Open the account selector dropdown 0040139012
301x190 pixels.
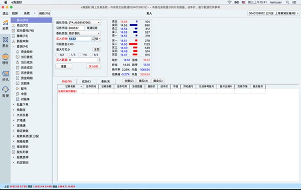tap(273, 13)
